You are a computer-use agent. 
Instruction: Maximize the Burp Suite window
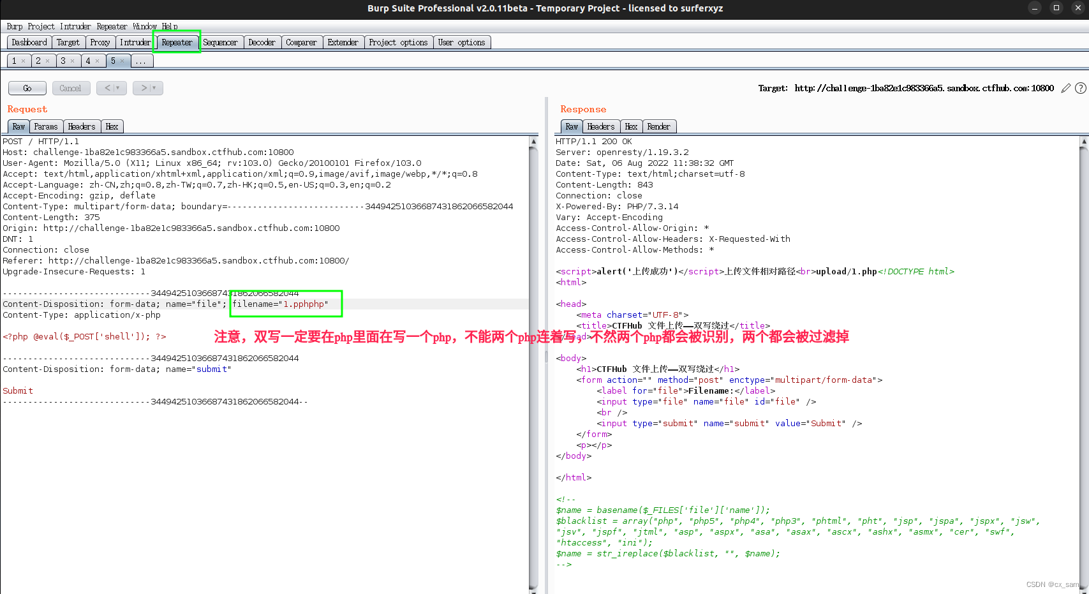1056,8
